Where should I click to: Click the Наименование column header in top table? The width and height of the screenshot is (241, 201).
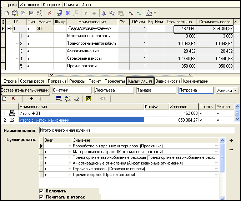click(92, 22)
